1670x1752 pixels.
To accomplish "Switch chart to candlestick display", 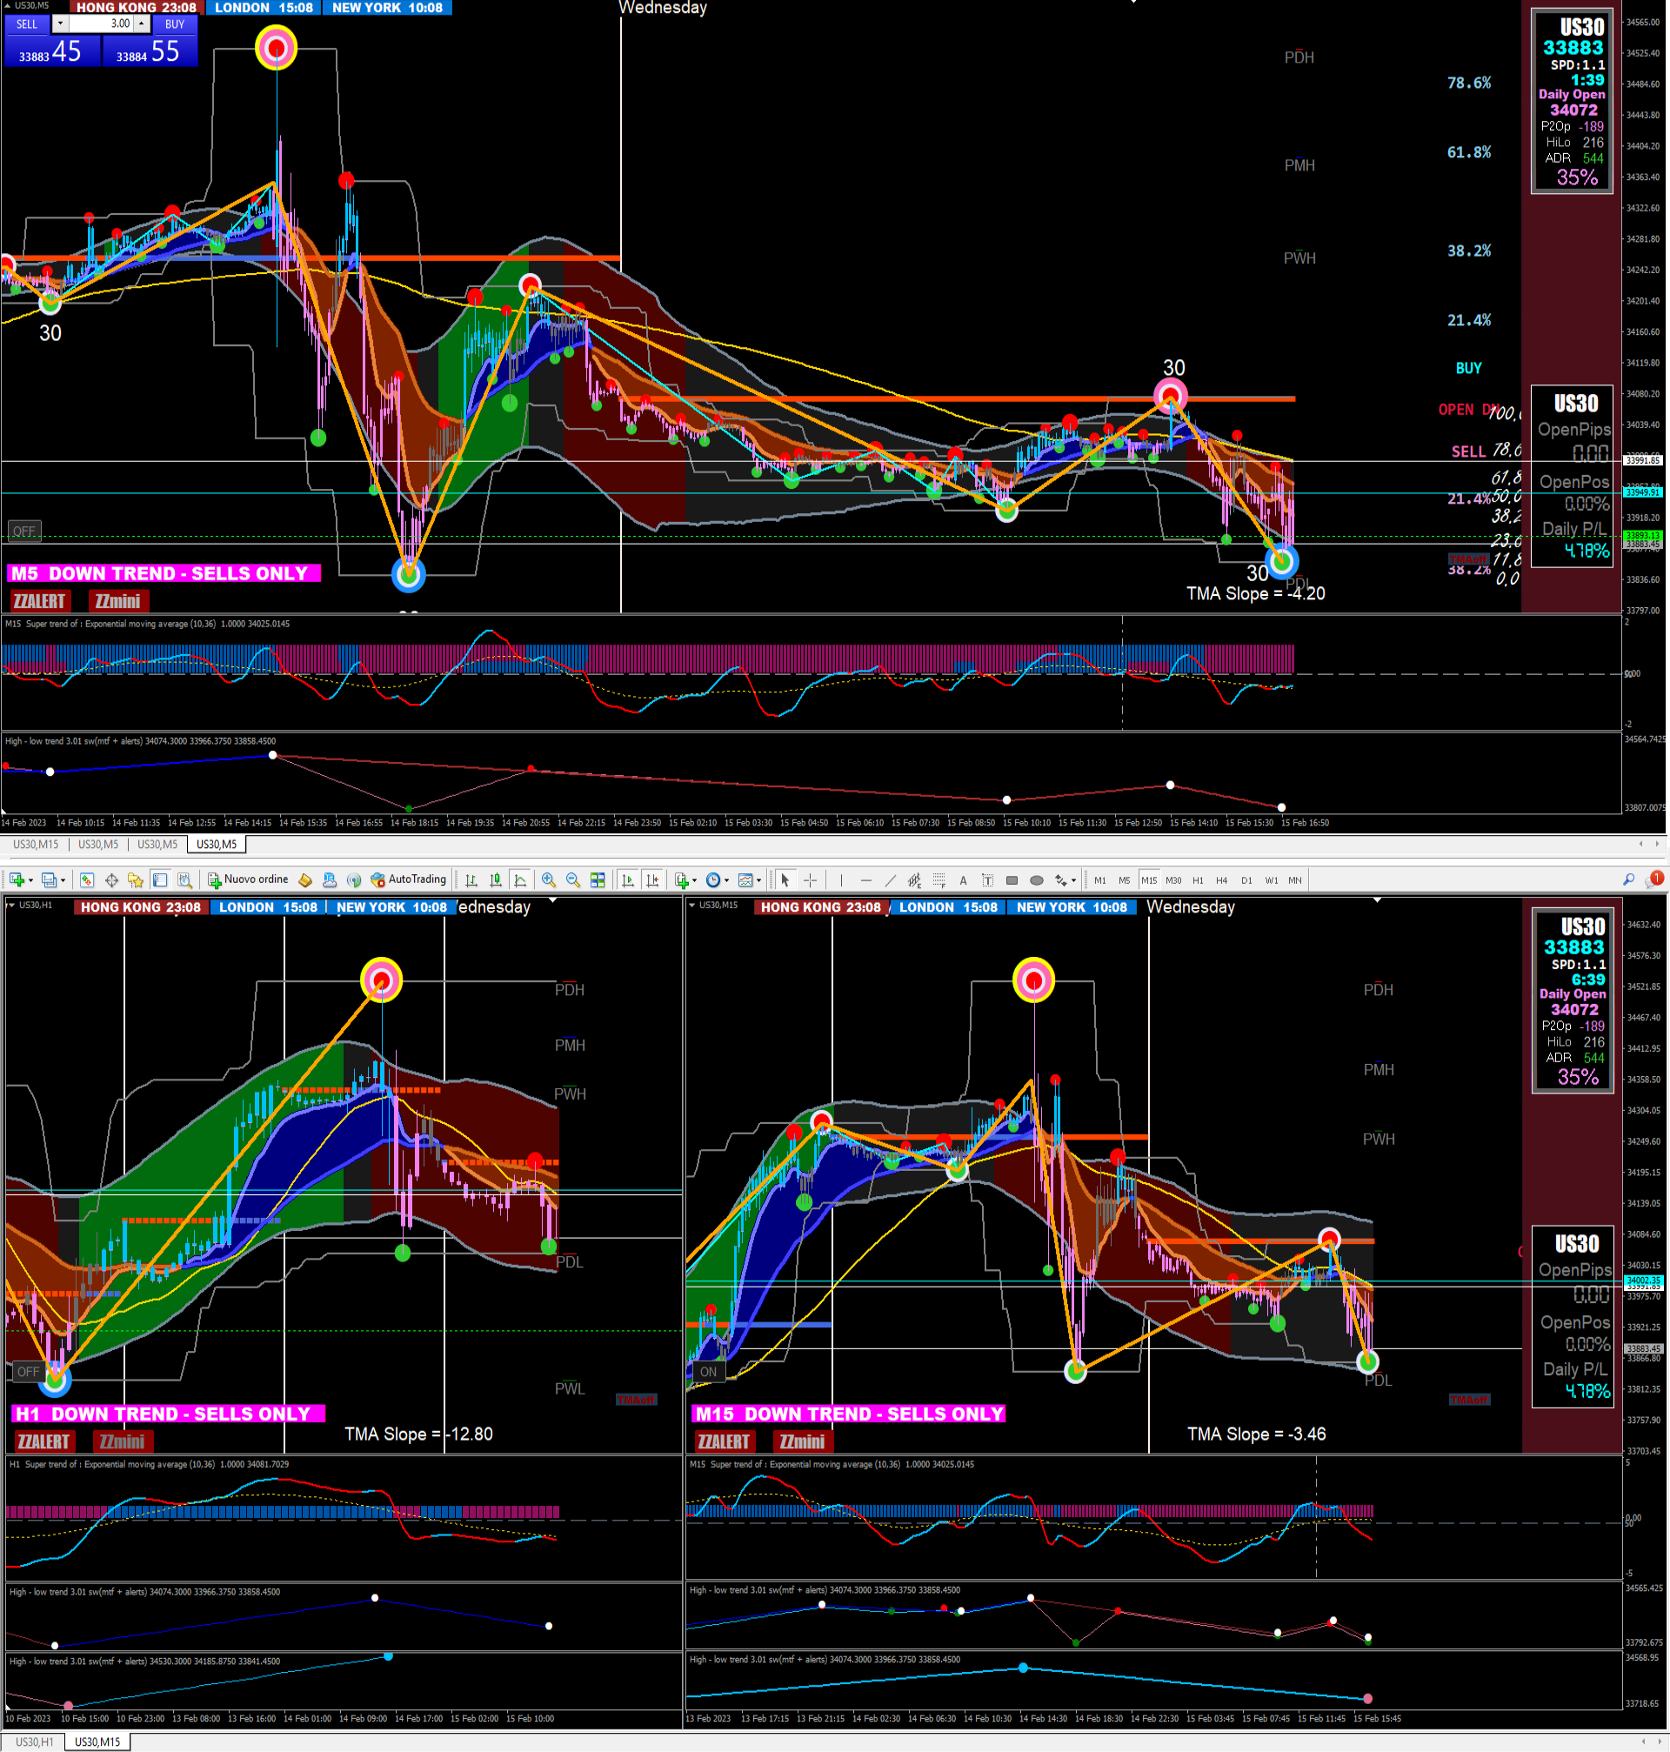I will click(496, 880).
